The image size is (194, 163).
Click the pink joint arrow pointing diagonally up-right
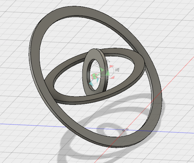[x=112, y=66]
